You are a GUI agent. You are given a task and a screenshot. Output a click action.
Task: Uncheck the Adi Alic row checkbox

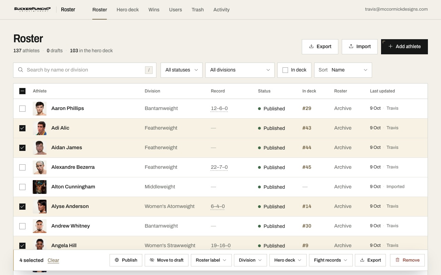click(22, 128)
